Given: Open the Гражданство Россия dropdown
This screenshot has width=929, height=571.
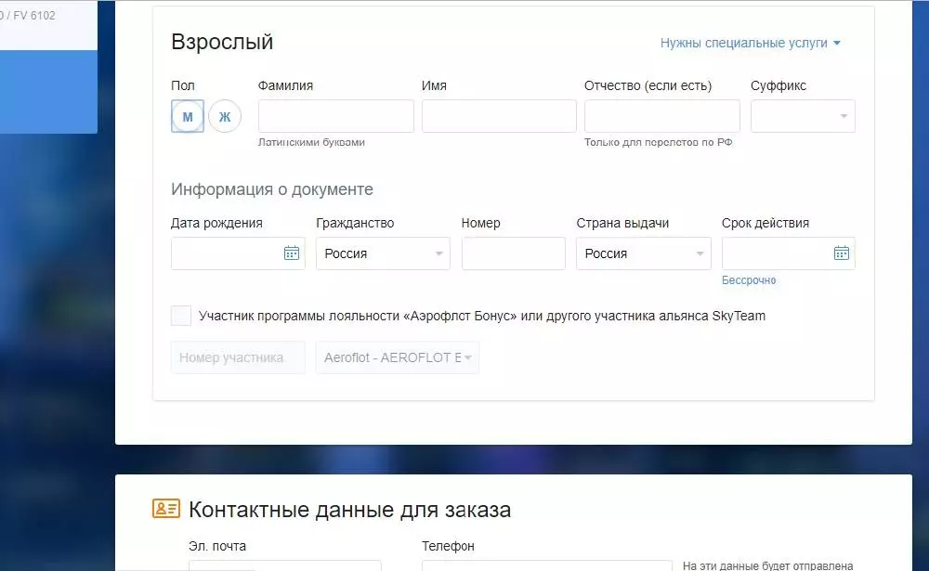Looking at the screenshot, I should tap(382, 253).
